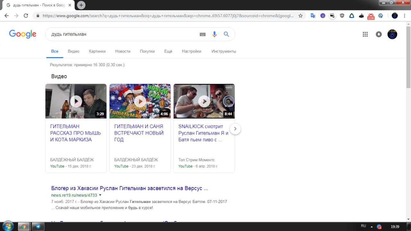Screen dimensions: 411x231
Task: Open Google notifications bell
Action: (379, 34)
